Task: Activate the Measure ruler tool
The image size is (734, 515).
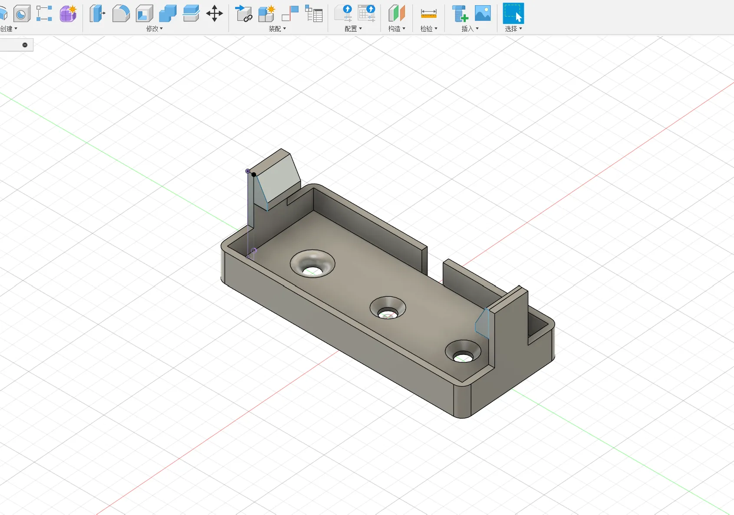Action: (429, 13)
